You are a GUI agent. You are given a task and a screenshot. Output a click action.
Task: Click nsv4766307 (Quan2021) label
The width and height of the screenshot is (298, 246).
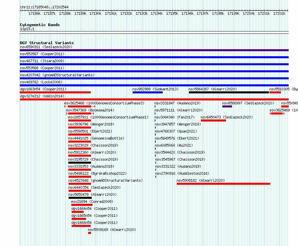click(x=176, y=131)
